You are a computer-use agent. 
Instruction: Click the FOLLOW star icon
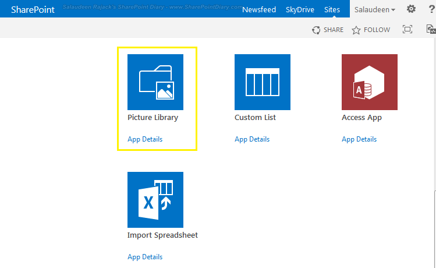(x=356, y=30)
